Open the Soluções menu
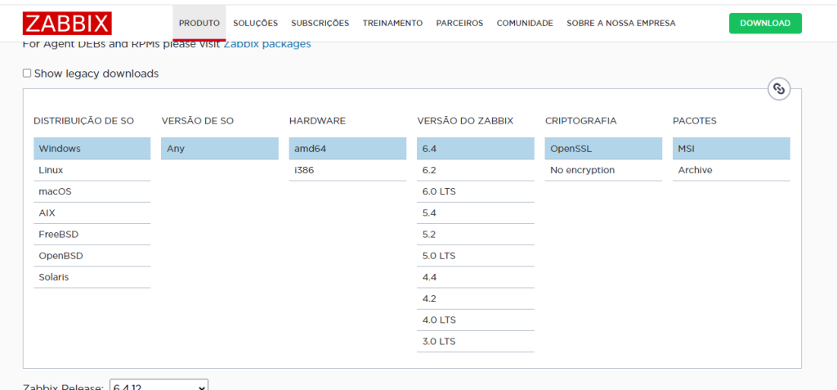The height and width of the screenshot is (390, 837). click(255, 23)
